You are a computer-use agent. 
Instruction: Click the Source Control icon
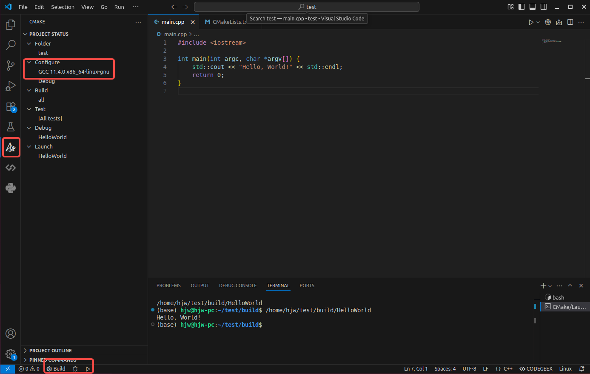click(x=10, y=65)
